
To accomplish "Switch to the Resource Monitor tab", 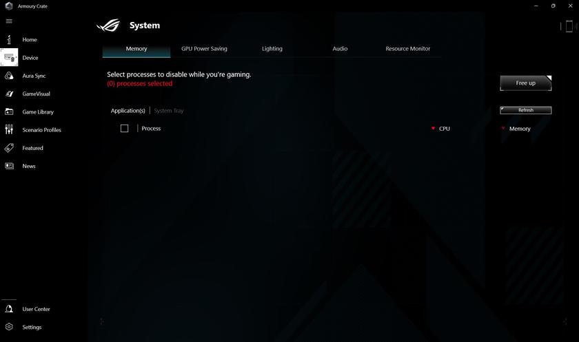I will pos(407,49).
